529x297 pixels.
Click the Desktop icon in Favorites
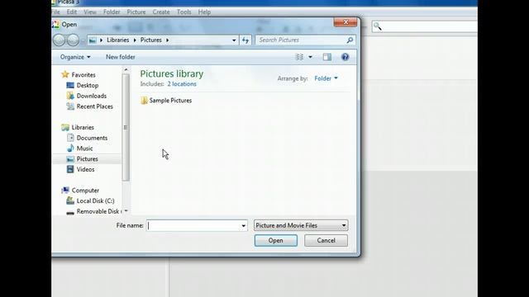point(70,85)
